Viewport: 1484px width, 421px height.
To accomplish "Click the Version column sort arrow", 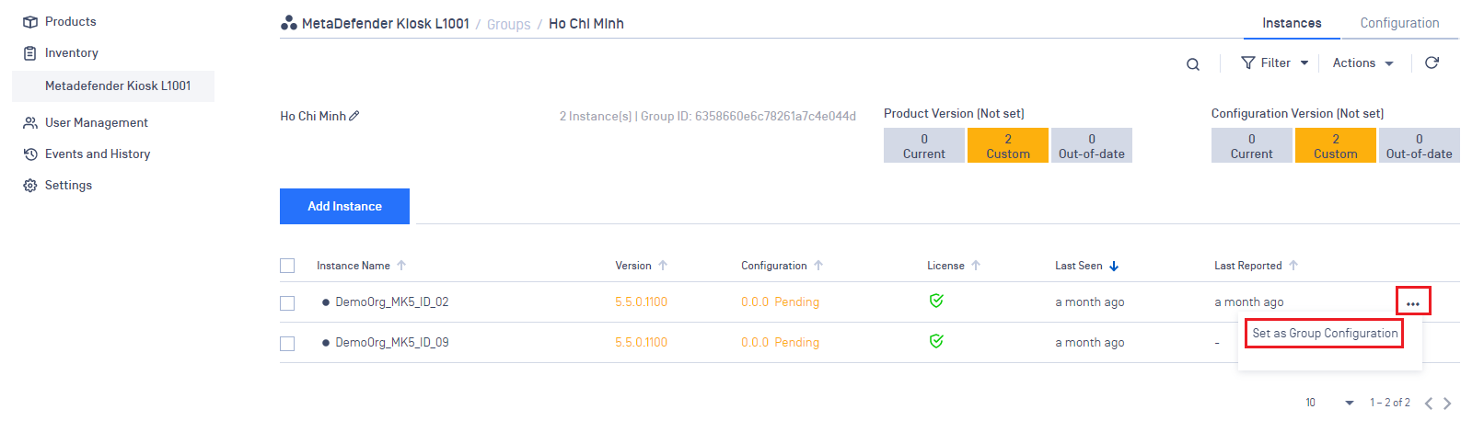I will (x=663, y=266).
